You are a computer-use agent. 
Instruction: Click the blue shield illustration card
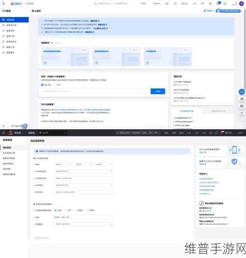point(220,162)
